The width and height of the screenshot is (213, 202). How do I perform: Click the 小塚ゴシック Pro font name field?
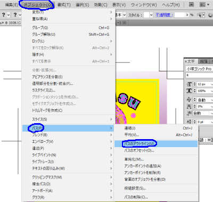[x=199, y=69]
